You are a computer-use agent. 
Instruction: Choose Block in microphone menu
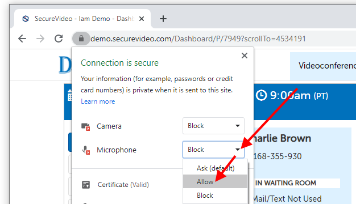(x=215, y=195)
